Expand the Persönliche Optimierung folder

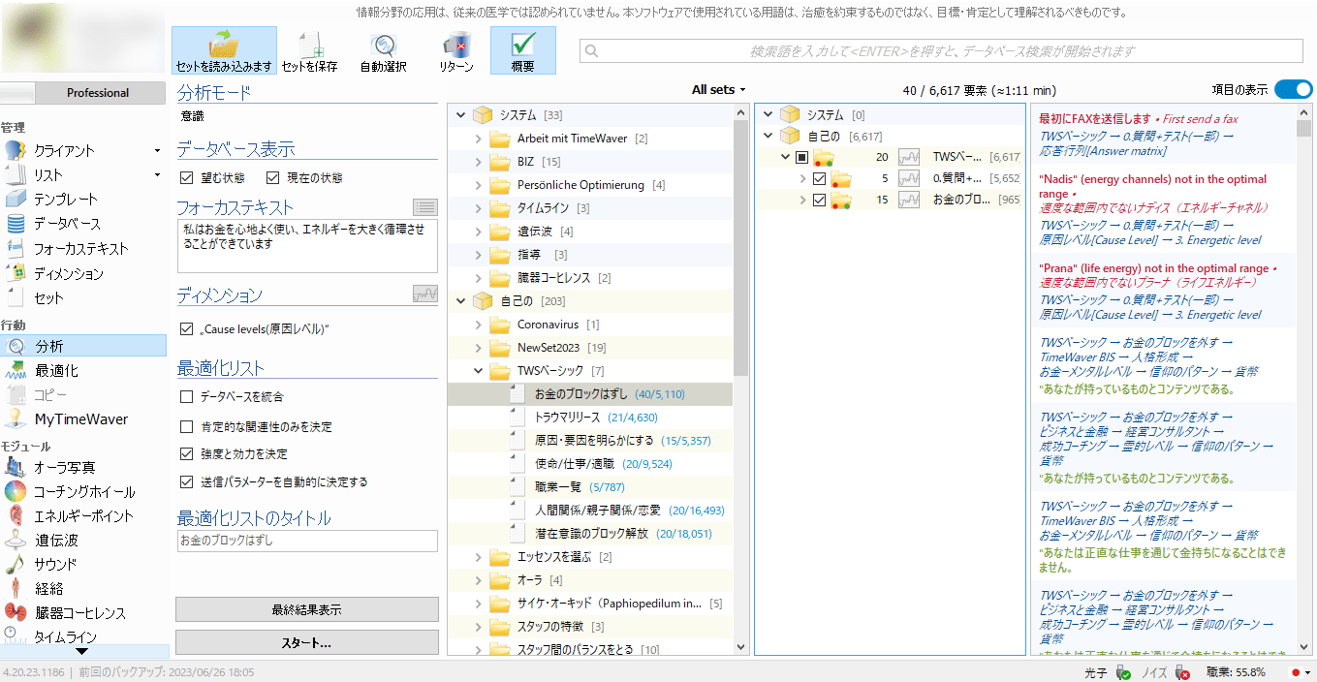click(x=479, y=185)
